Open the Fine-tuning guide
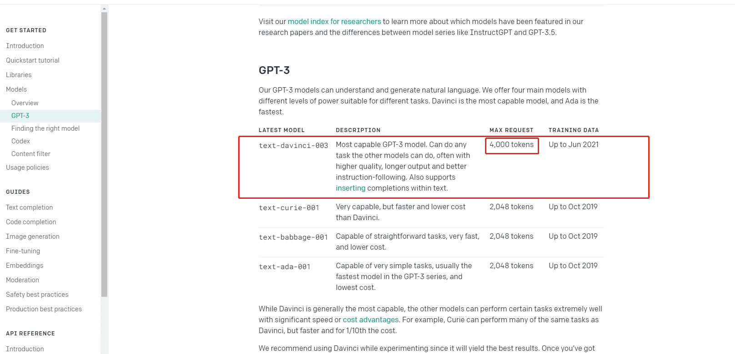Screen dimensions: 735x354 pos(23,251)
